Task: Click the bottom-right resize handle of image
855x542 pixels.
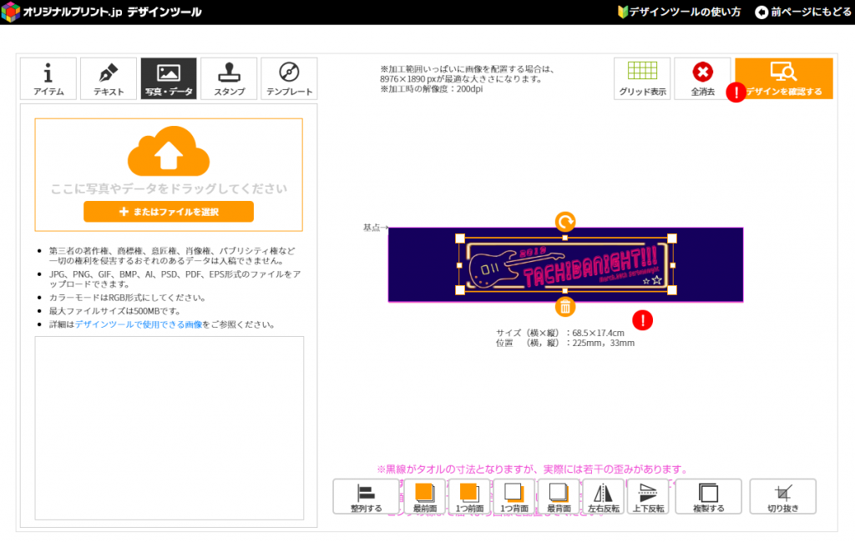Action: pos(672,290)
